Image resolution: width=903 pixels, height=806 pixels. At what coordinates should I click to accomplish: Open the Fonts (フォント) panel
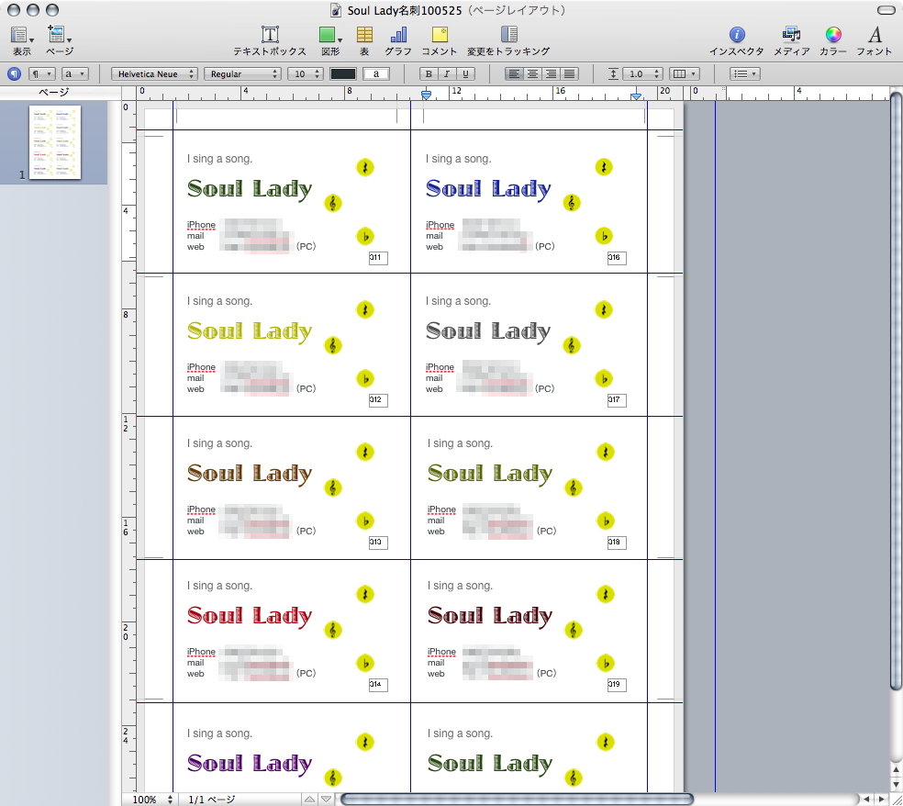(x=875, y=36)
